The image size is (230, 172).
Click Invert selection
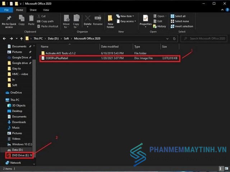pyautogui.click(x=182, y=26)
